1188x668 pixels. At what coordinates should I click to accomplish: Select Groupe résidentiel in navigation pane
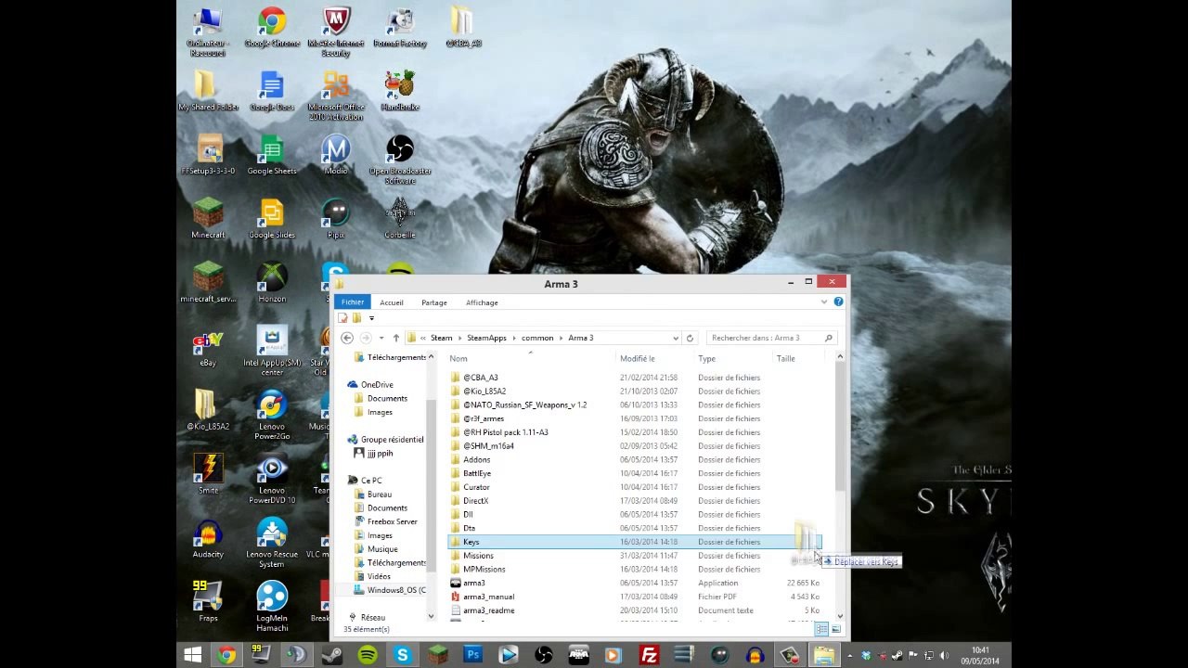(x=392, y=440)
